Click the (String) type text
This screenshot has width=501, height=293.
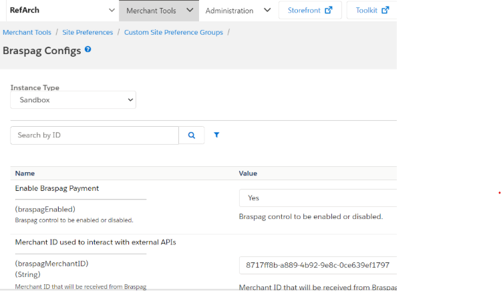point(28,274)
